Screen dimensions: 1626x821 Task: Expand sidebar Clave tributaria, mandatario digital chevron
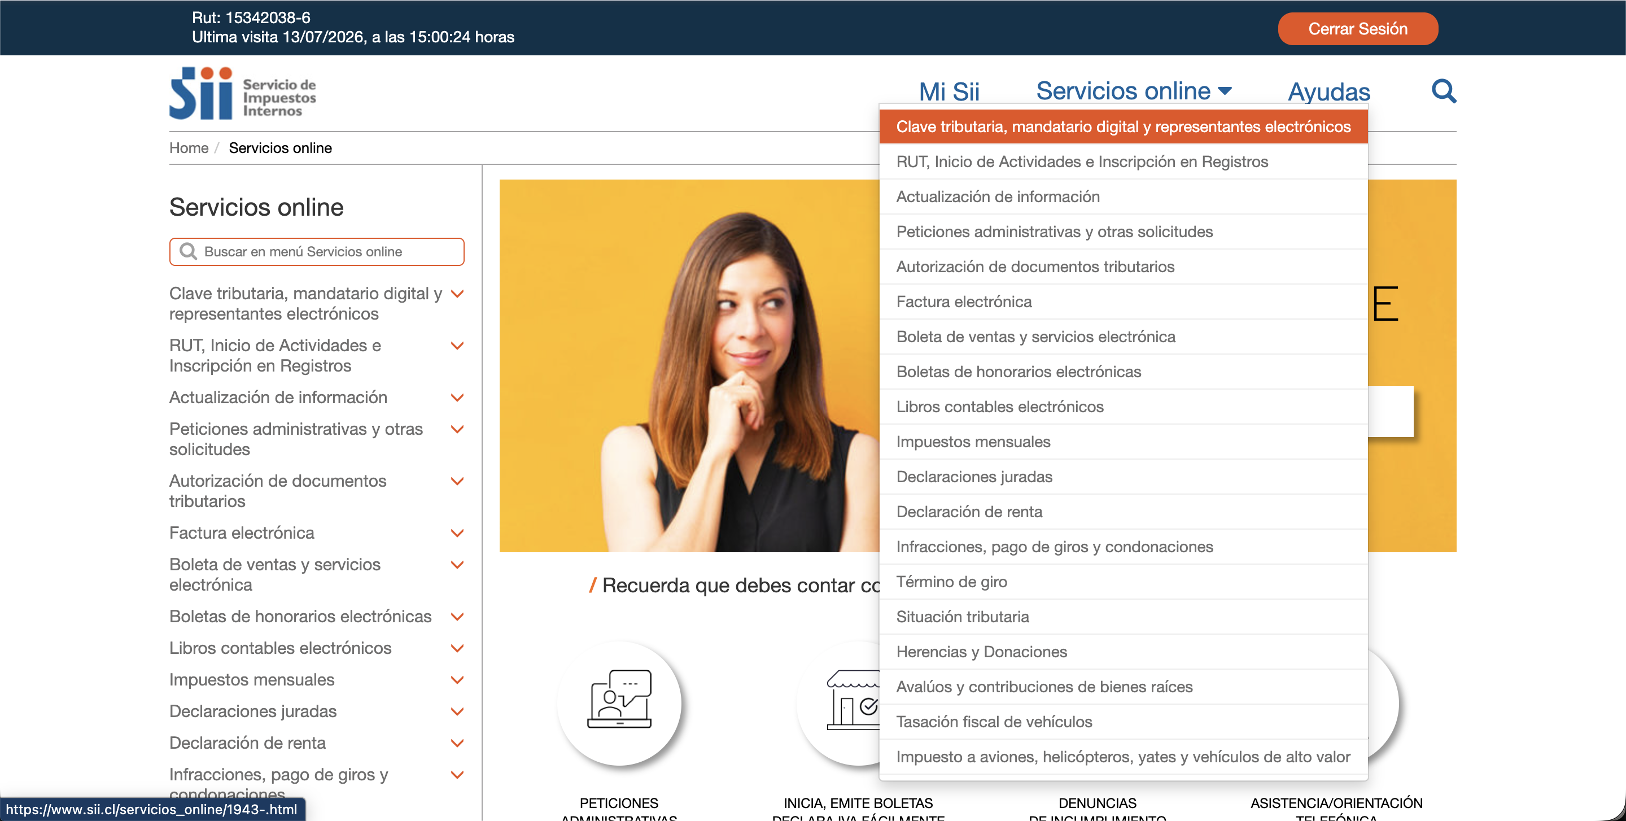tap(458, 294)
